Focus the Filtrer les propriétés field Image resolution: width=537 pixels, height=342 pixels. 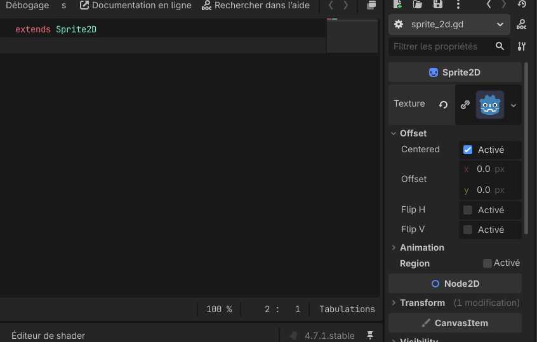449,46
